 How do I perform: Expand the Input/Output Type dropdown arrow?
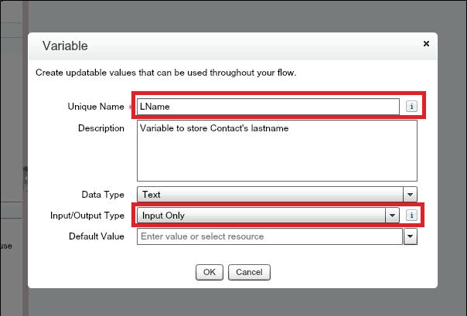point(393,216)
